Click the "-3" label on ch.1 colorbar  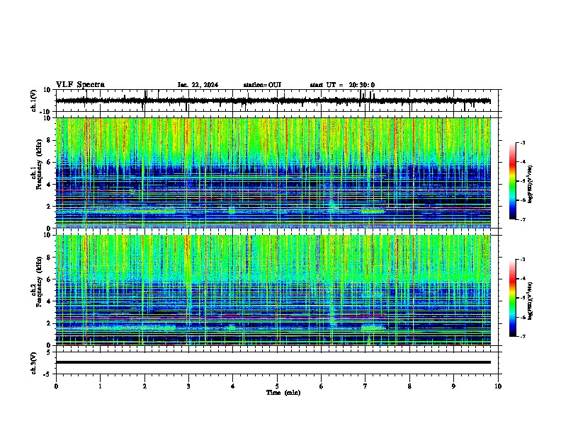tap(522, 142)
